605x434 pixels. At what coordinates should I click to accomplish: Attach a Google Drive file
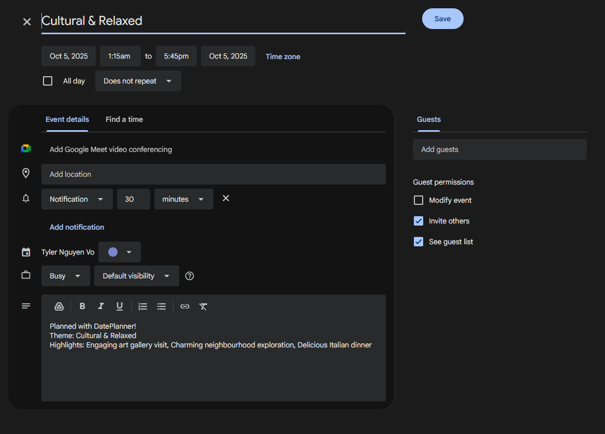click(59, 306)
